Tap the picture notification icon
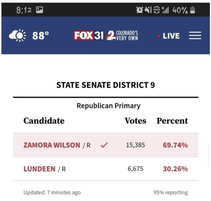This screenshot has width=211, height=201. (40, 10)
